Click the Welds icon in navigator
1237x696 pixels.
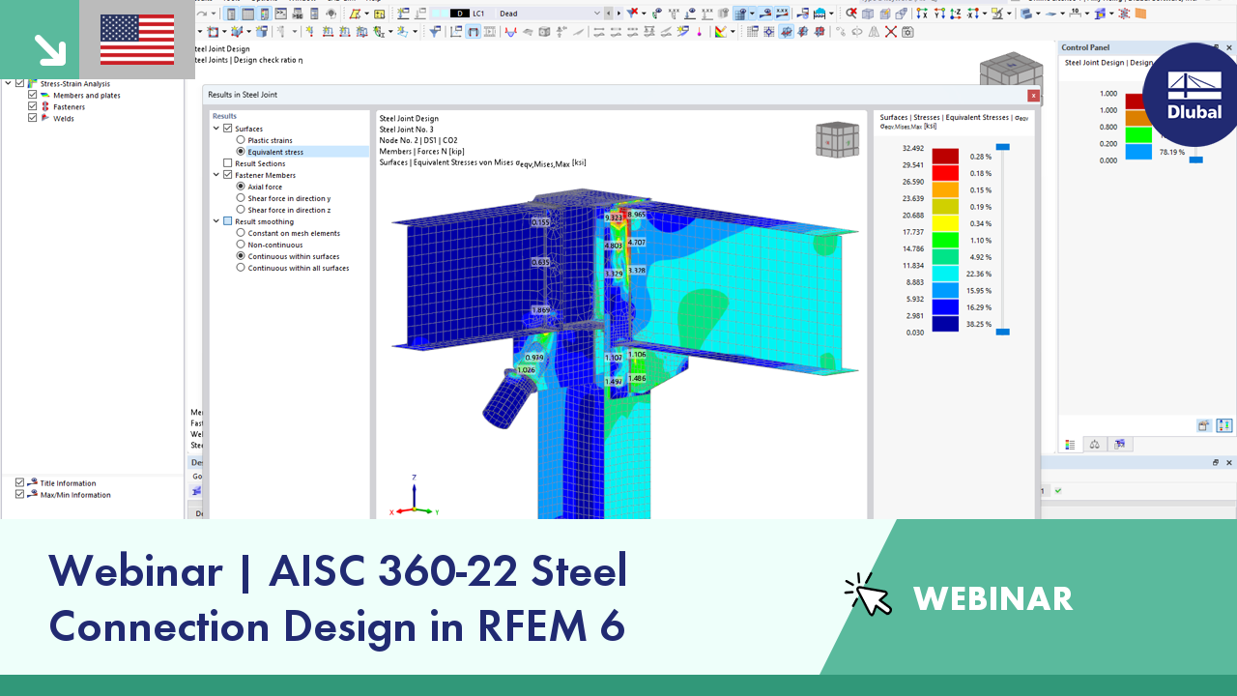[45, 118]
